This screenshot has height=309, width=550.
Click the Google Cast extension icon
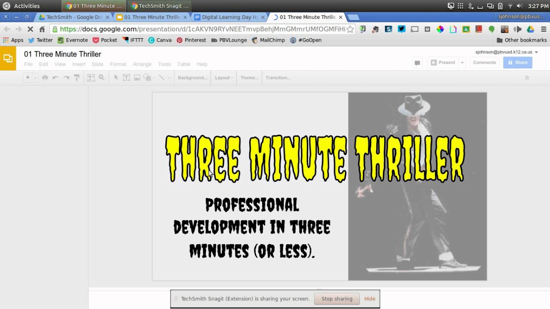point(414,29)
